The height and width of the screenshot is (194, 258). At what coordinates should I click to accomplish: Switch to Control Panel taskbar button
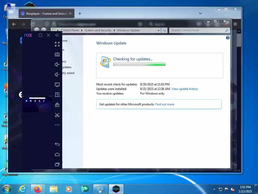pos(100,189)
